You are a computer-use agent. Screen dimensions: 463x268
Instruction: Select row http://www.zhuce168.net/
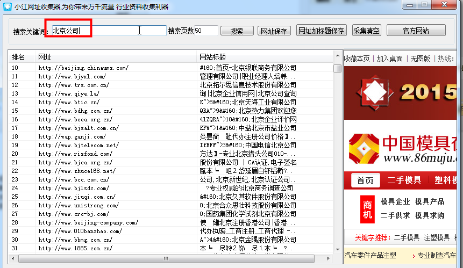(171, 171)
